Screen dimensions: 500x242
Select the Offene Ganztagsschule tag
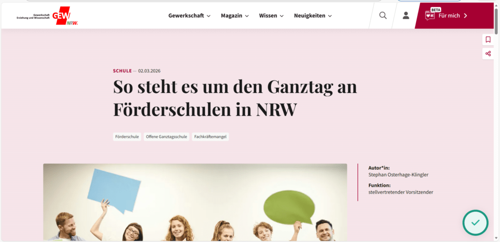click(167, 136)
